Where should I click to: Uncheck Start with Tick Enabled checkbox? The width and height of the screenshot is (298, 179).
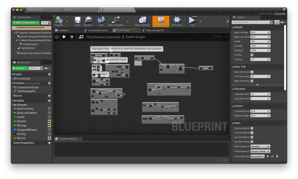pos(252,72)
